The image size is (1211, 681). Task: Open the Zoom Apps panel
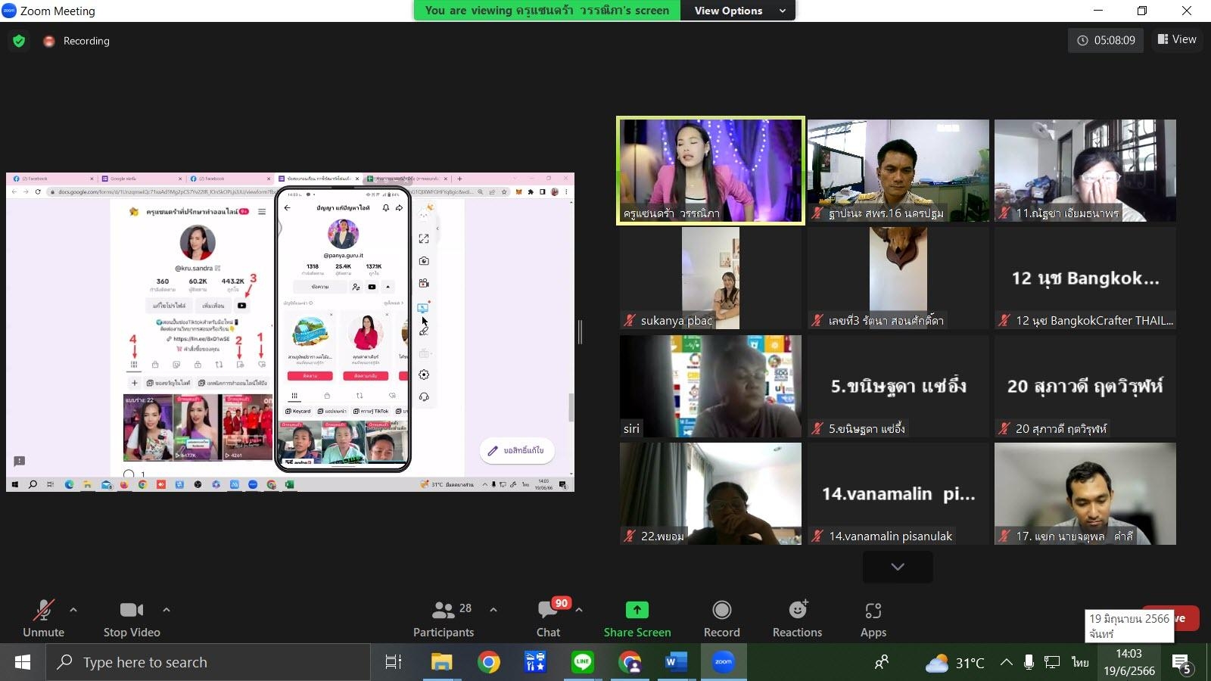tap(873, 618)
